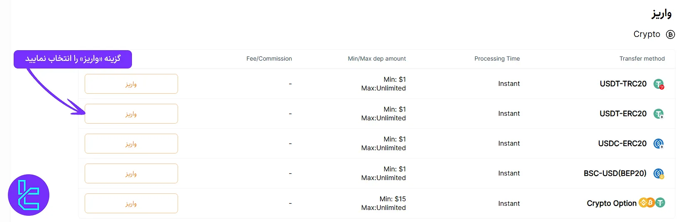The height and width of the screenshot is (222, 695).
Task: Click the USDC-ERC20 coin icon
Action: pos(658,144)
